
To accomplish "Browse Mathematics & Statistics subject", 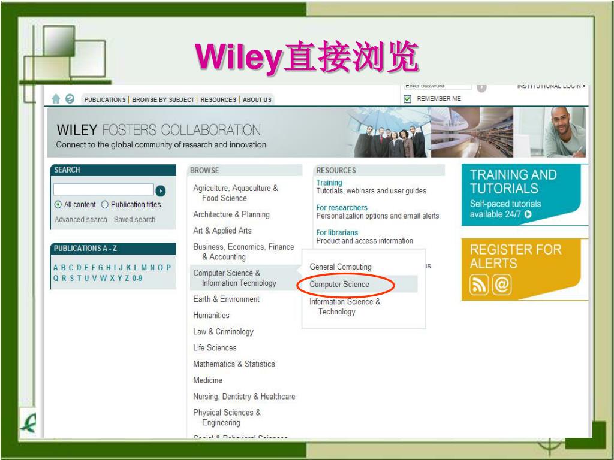I will pos(234,364).
